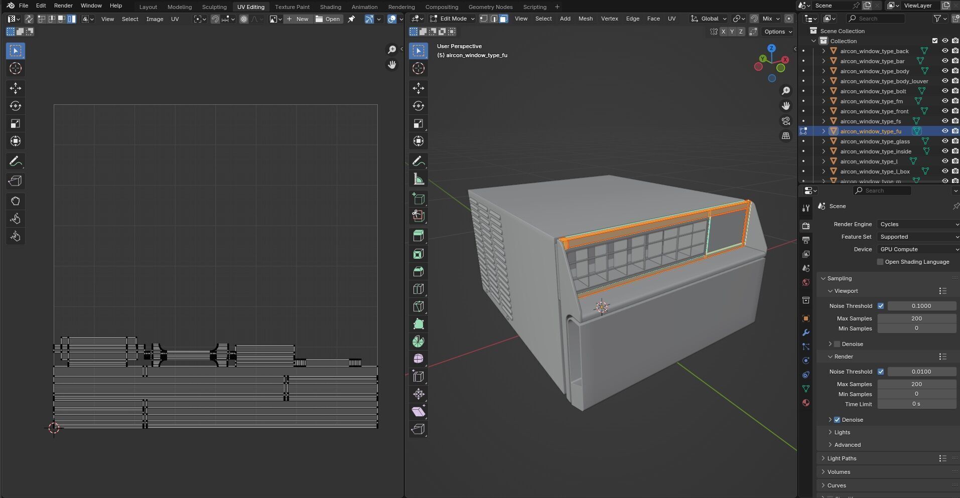Select the Loop Cut tool
960x498 pixels.
(419, 289)
